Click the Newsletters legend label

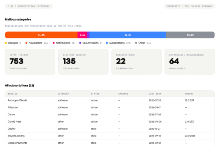tap(35, 43)
